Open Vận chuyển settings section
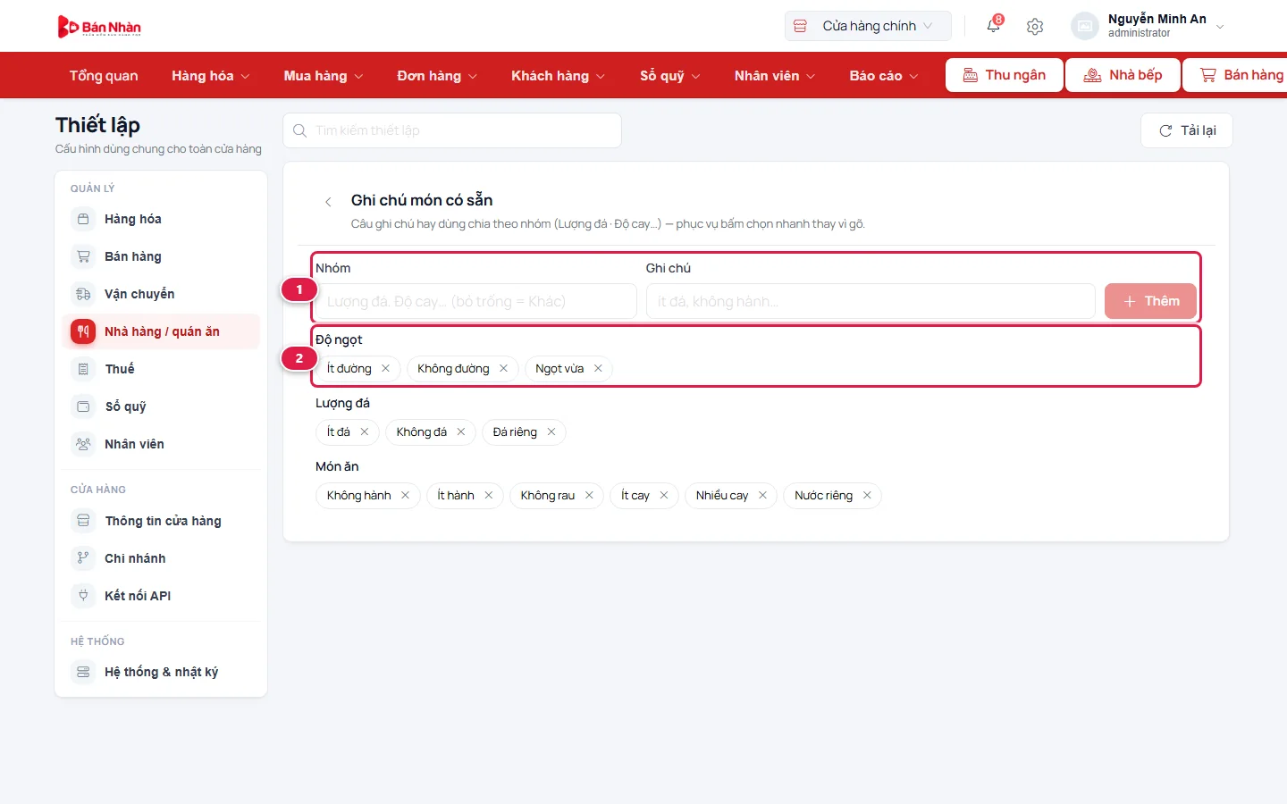 coord(161,294)
